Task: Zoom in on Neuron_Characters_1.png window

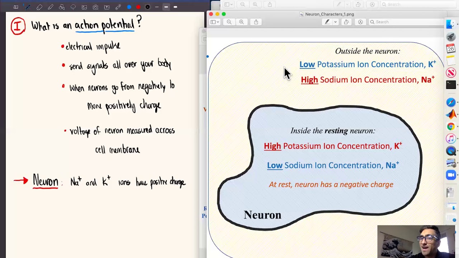Action: tap(241, 22)
